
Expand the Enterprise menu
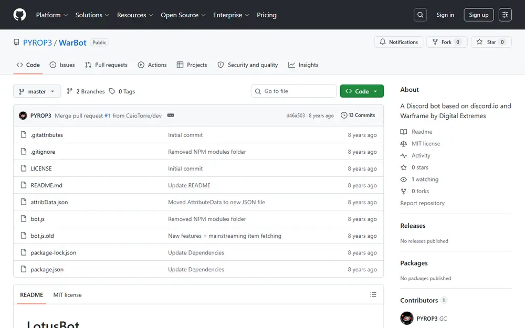click(231, 15)
